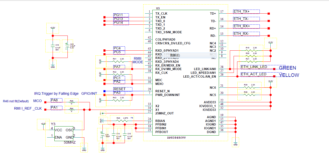Viewport: 329px width, 159px height.
Task: Select pull-up resistor R19
Action: tap(251, 50)
